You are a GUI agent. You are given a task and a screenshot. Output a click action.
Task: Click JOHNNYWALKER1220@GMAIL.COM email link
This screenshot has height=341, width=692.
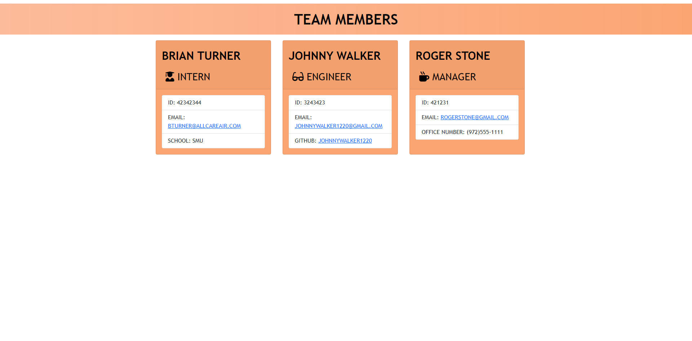point(338,126)
